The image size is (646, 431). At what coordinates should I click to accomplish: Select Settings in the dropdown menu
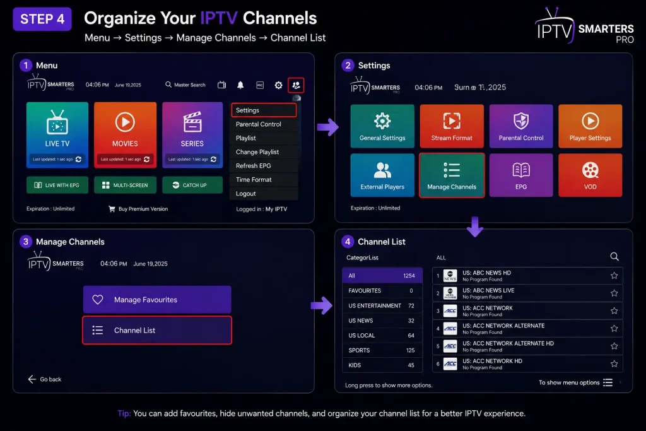tap(264, 110)
